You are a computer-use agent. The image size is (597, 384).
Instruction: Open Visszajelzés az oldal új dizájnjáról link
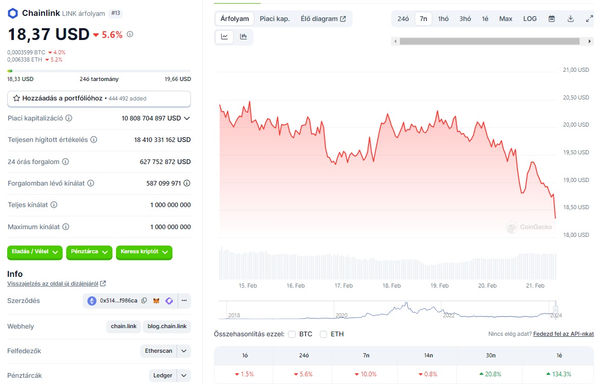(x=56, y=284)
